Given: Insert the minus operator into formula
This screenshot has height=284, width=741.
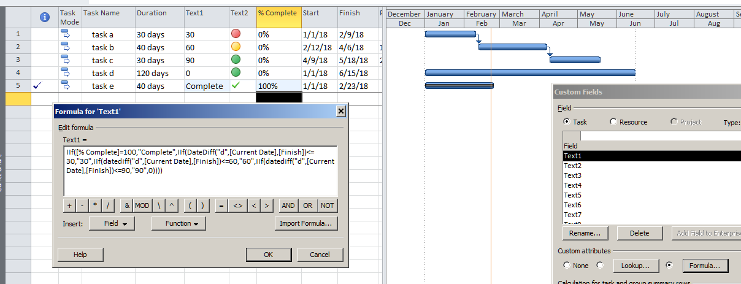Looking at the screenshot, I should pyautogui.click(x=82, y=205).
